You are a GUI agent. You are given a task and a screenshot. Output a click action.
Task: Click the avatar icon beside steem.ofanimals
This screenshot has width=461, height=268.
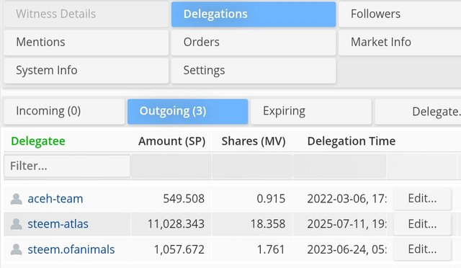pyautogui.click(x=16, y=249)
